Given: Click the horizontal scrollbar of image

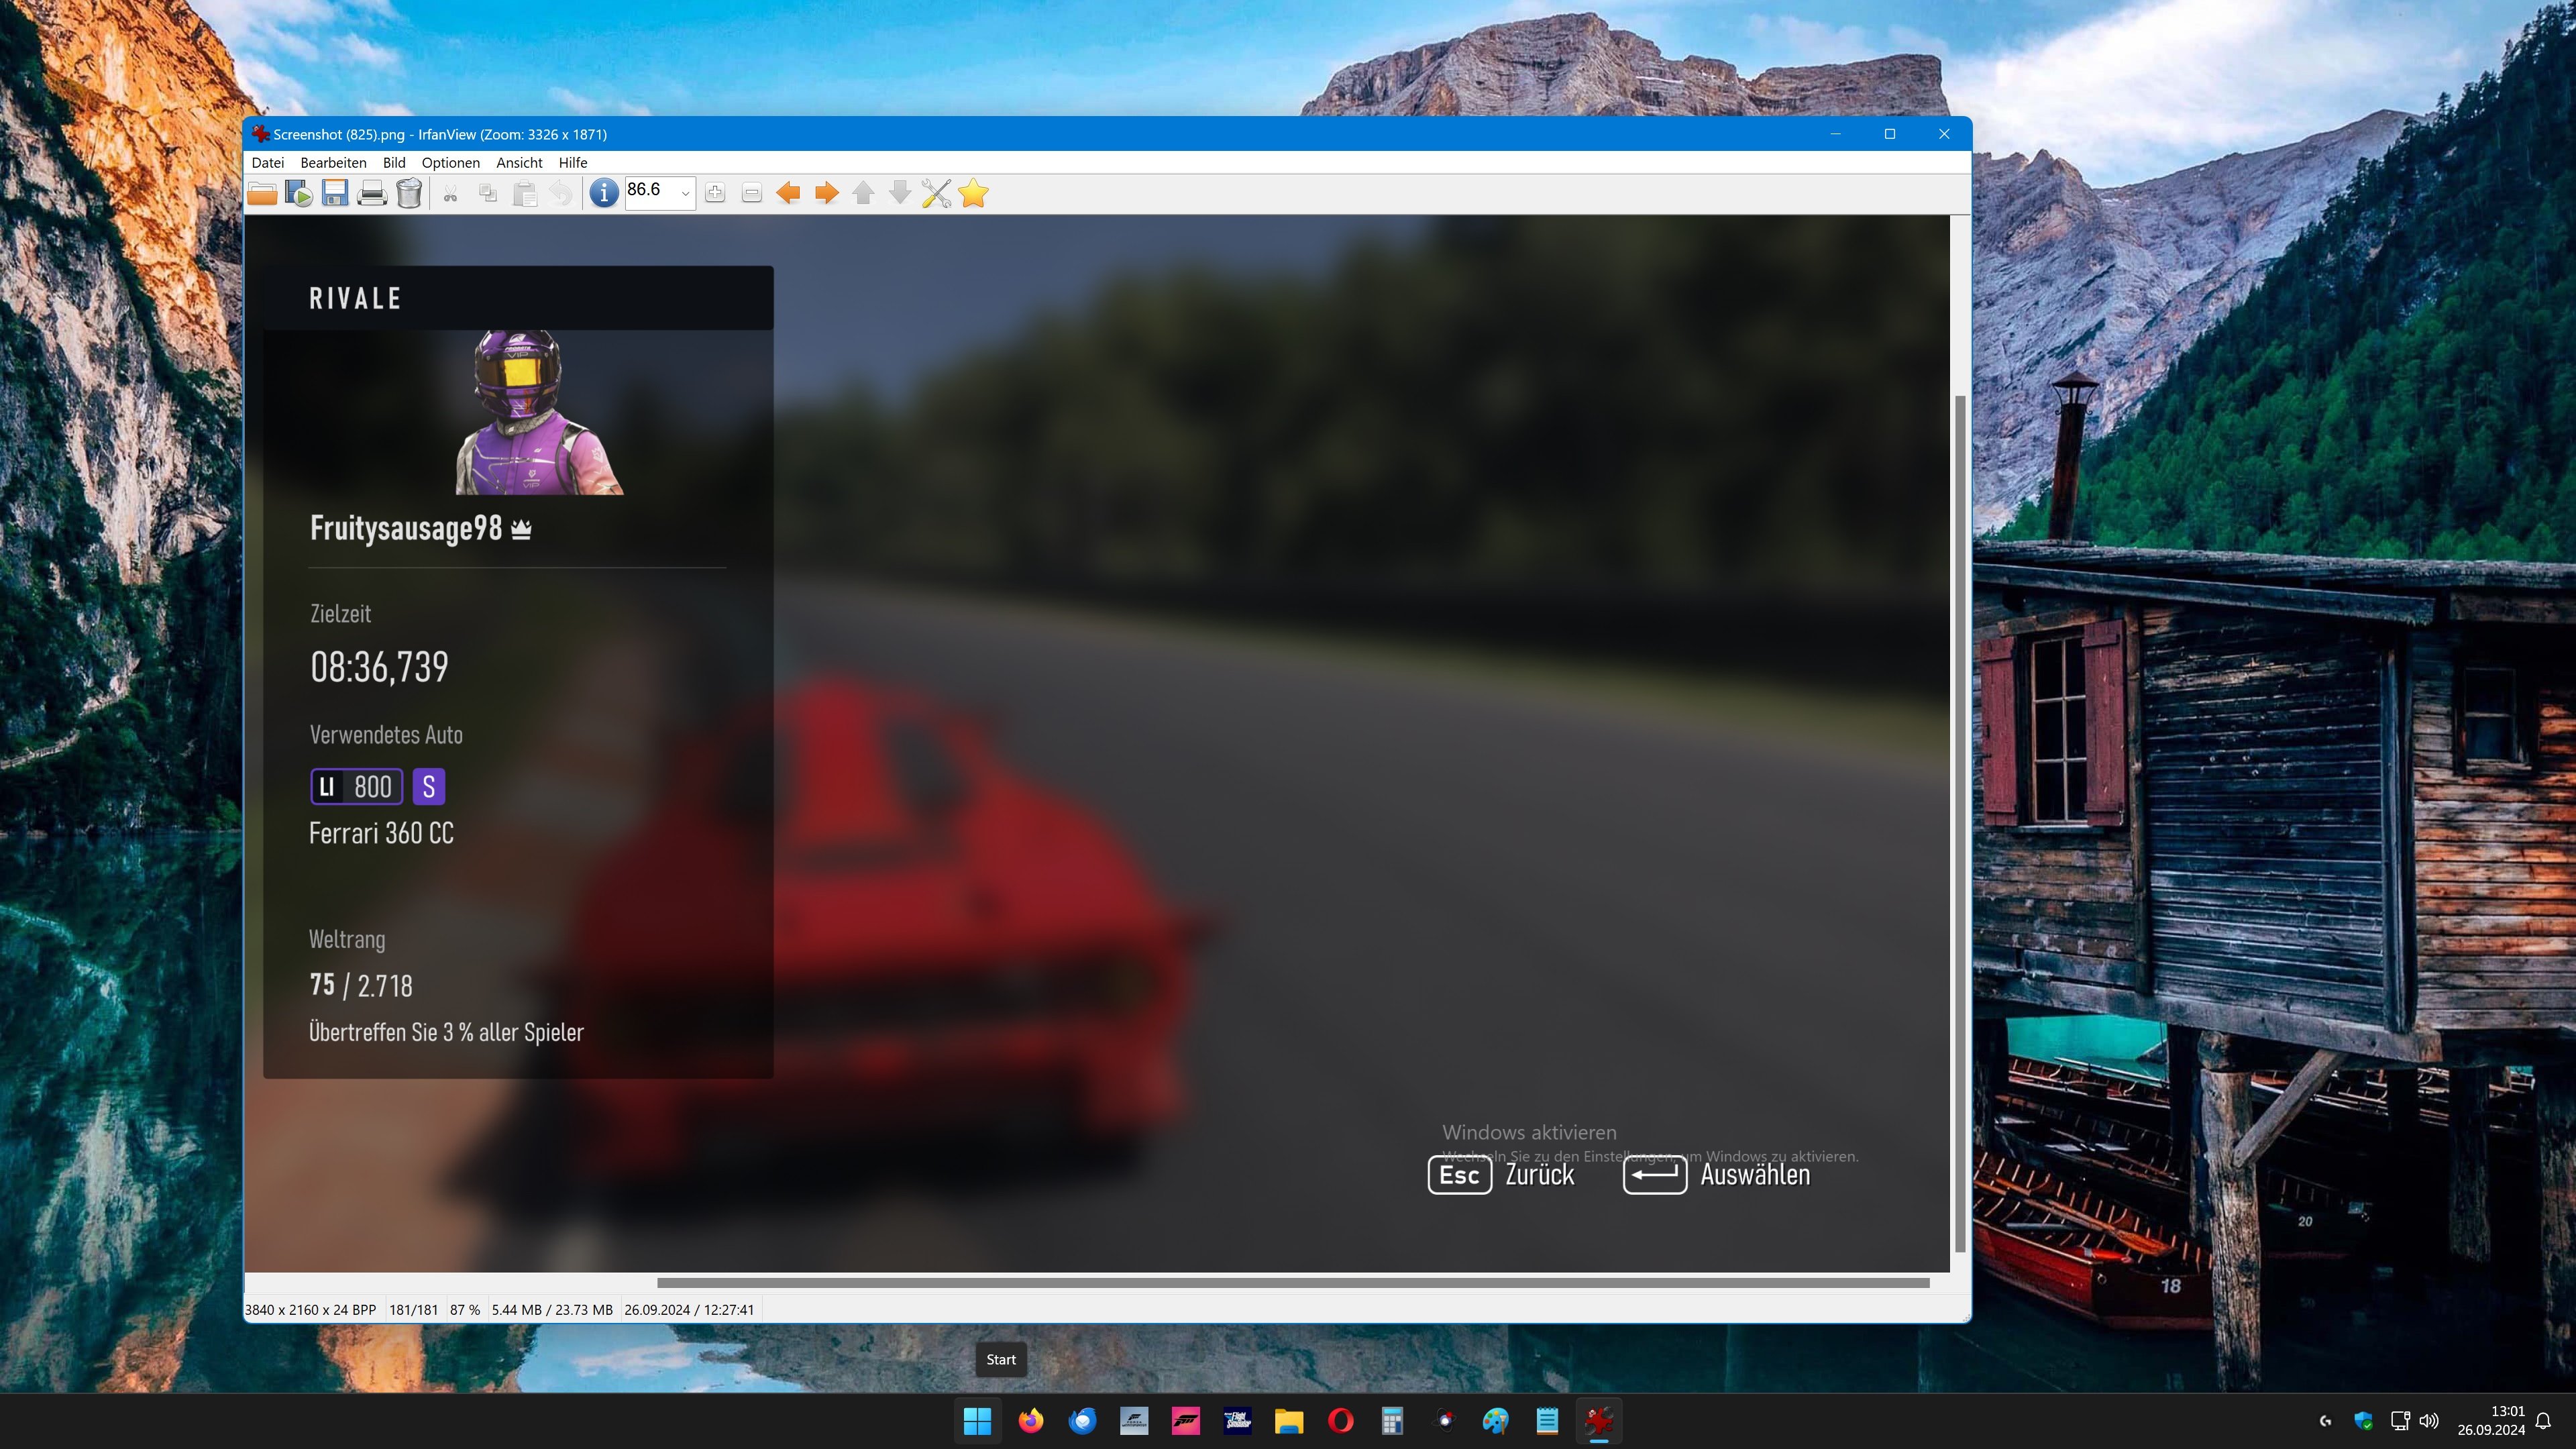Looking at the screenshot, I should (x=1292, y=1282).
